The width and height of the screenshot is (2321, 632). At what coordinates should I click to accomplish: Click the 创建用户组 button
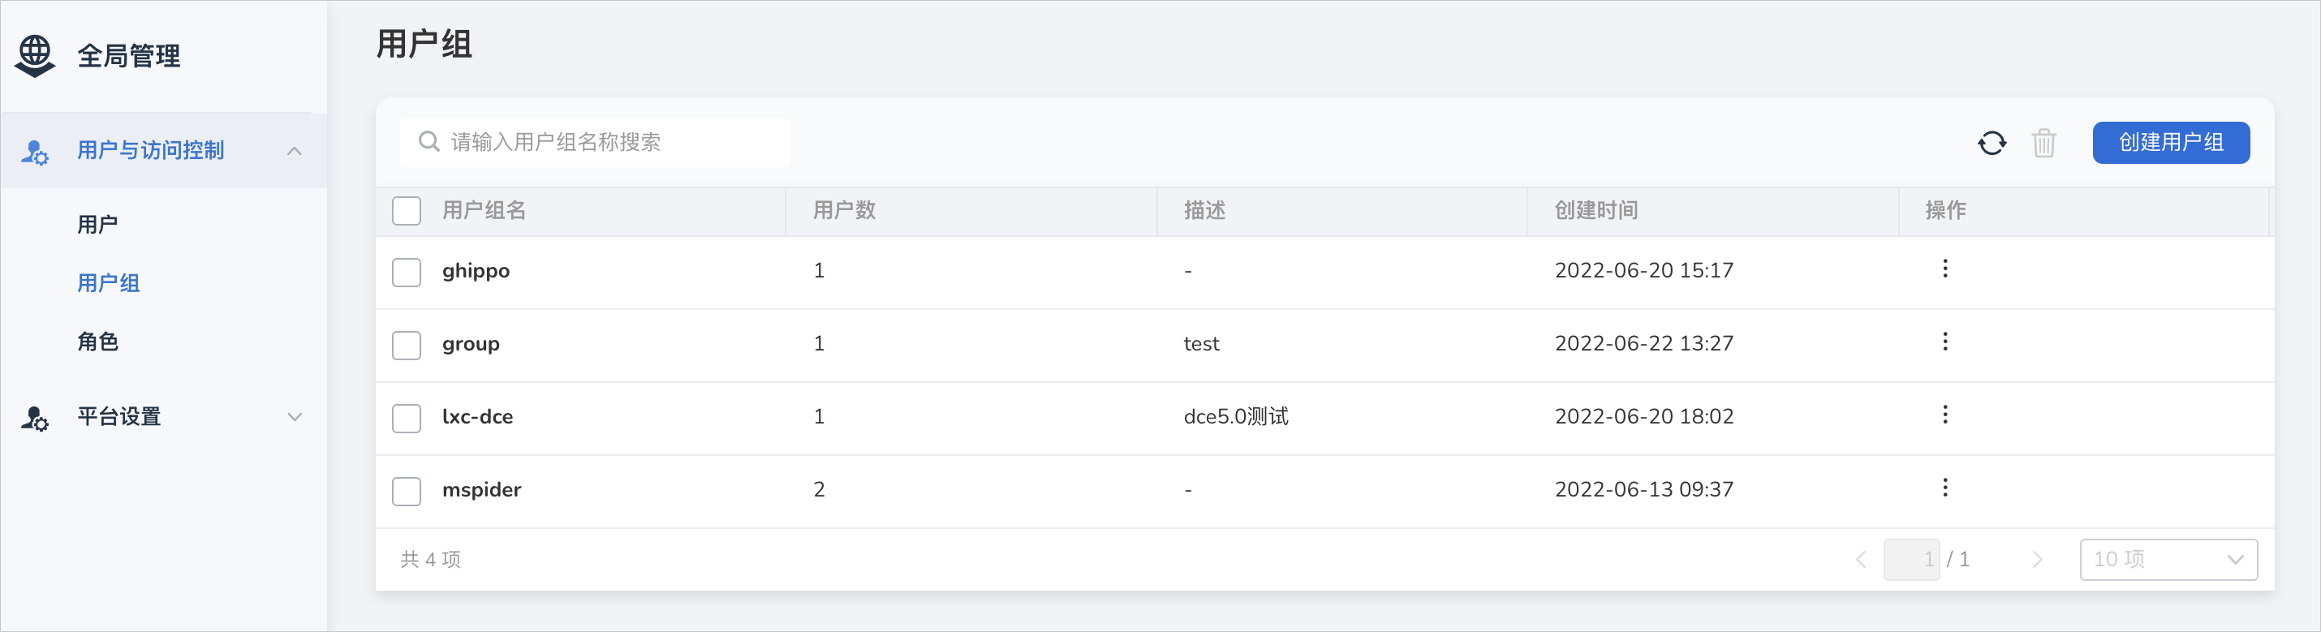pos(2171,143)
